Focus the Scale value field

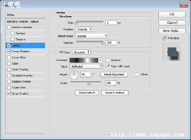[111, 83]
